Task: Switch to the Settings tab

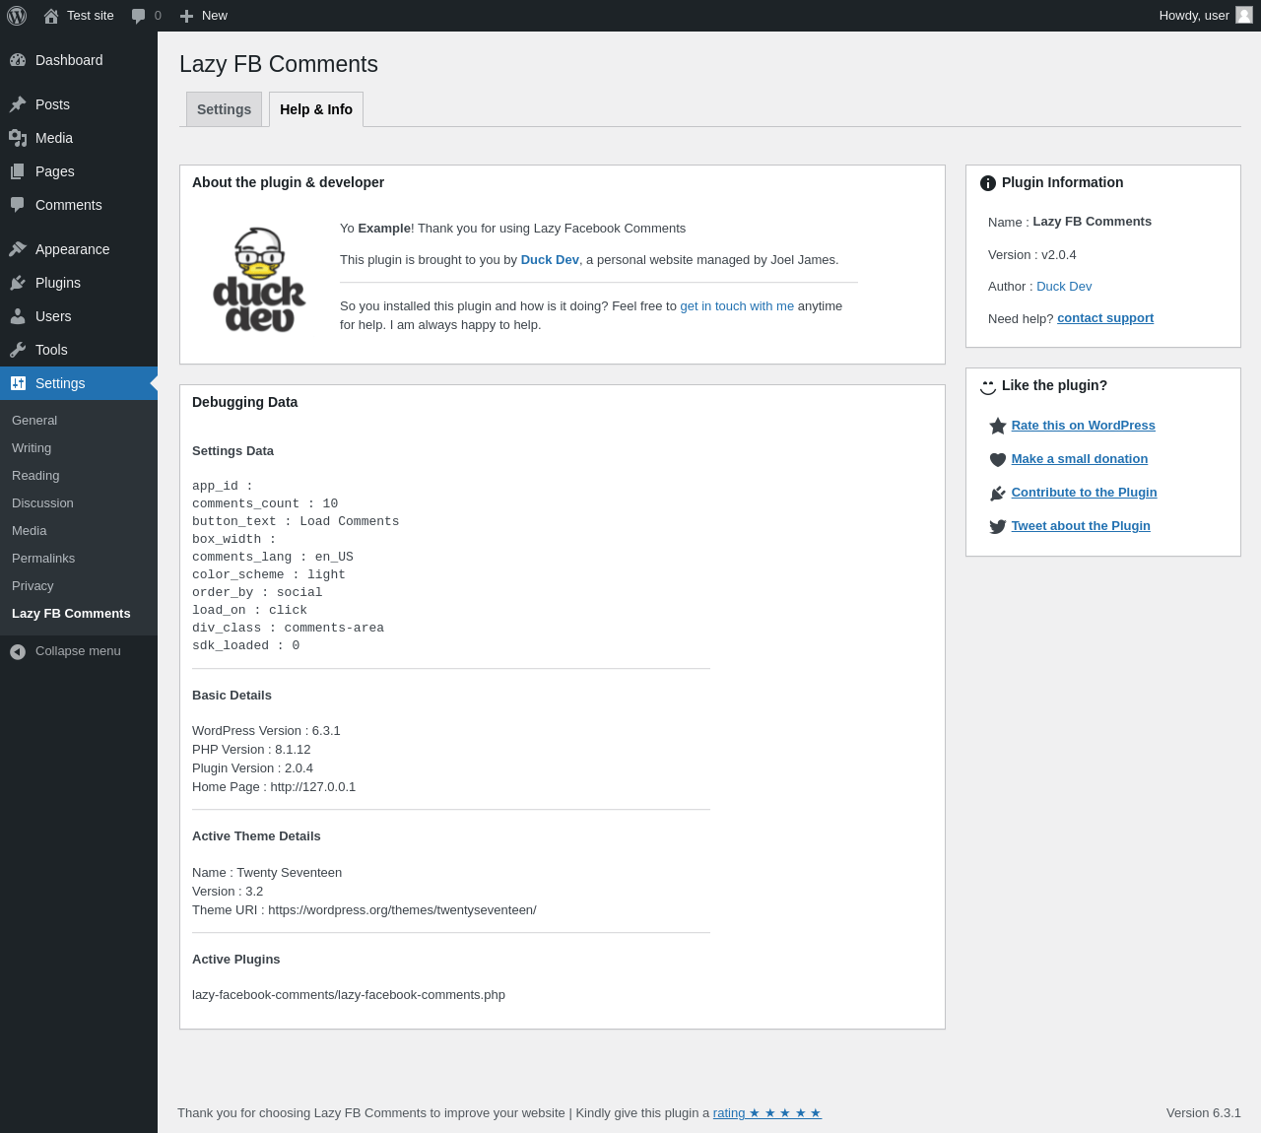Action: tap(224, 109)
